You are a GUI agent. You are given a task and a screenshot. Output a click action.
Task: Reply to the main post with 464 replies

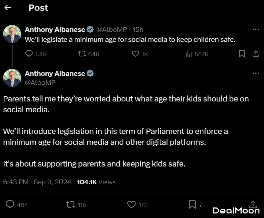tap(10, 205)
